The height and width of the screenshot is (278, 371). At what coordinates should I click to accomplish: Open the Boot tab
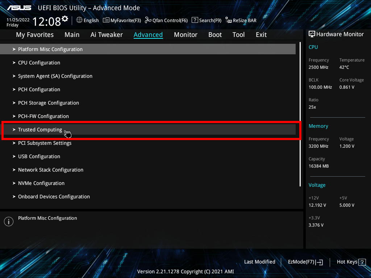tap(215, 35)
